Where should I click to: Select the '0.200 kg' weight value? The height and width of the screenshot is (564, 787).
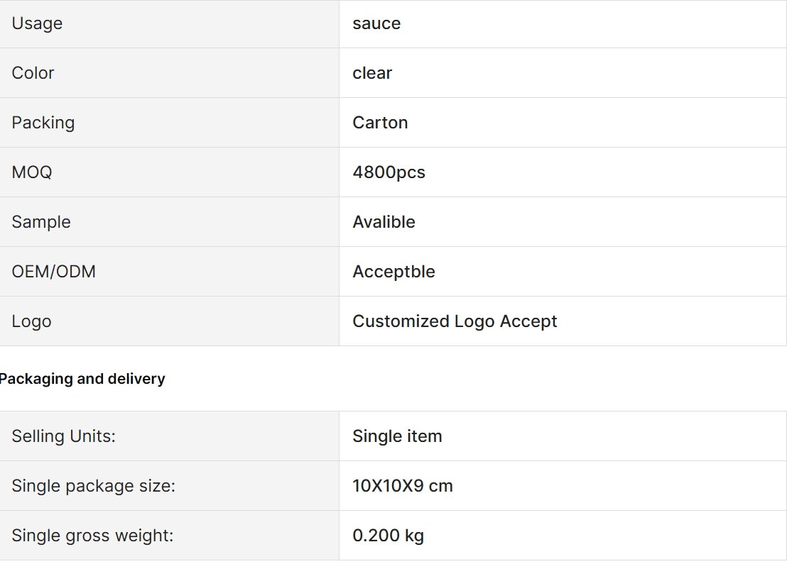click(x=388, y=536)
